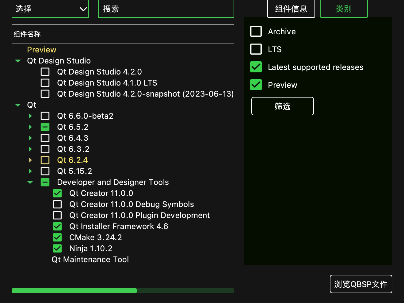Uncheck CMake 3.24.2
The height and width of the screenshot is (303, 404).
57,237
